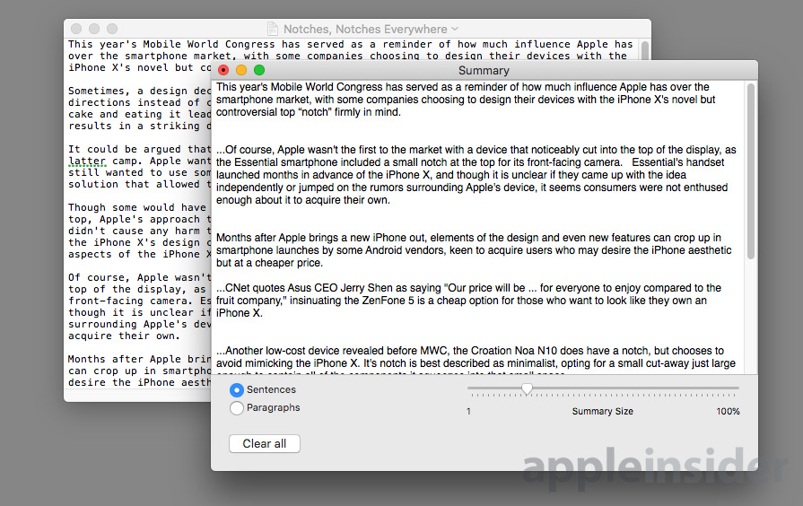Select the Paragraphs radio button
This screenshot has width=803, height=506.
click(x=237, y=408)
